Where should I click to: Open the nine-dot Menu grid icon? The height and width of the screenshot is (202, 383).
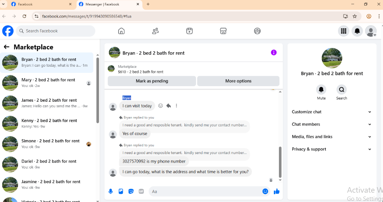click(x=343, y=31)
